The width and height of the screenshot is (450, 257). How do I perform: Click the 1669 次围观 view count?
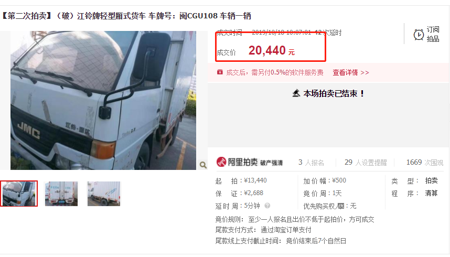point(425,163)
